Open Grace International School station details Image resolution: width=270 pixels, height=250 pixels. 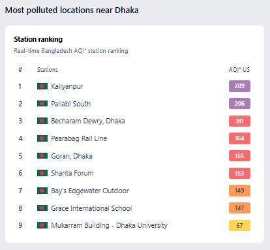click(x=91, y=208)
